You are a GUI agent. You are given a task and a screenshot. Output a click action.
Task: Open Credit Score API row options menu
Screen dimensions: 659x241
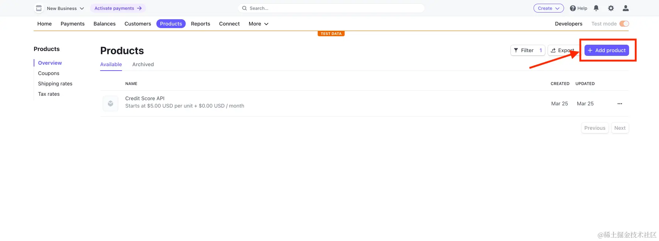[x=620, y=104]
